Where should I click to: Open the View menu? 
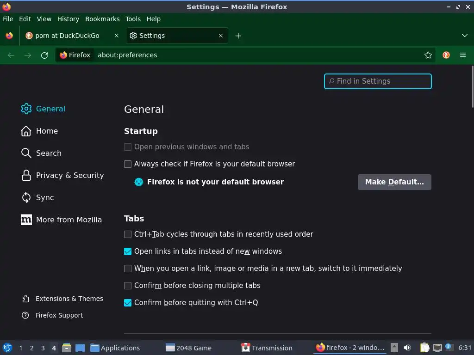pyautogui.click(x=44, y=19)
